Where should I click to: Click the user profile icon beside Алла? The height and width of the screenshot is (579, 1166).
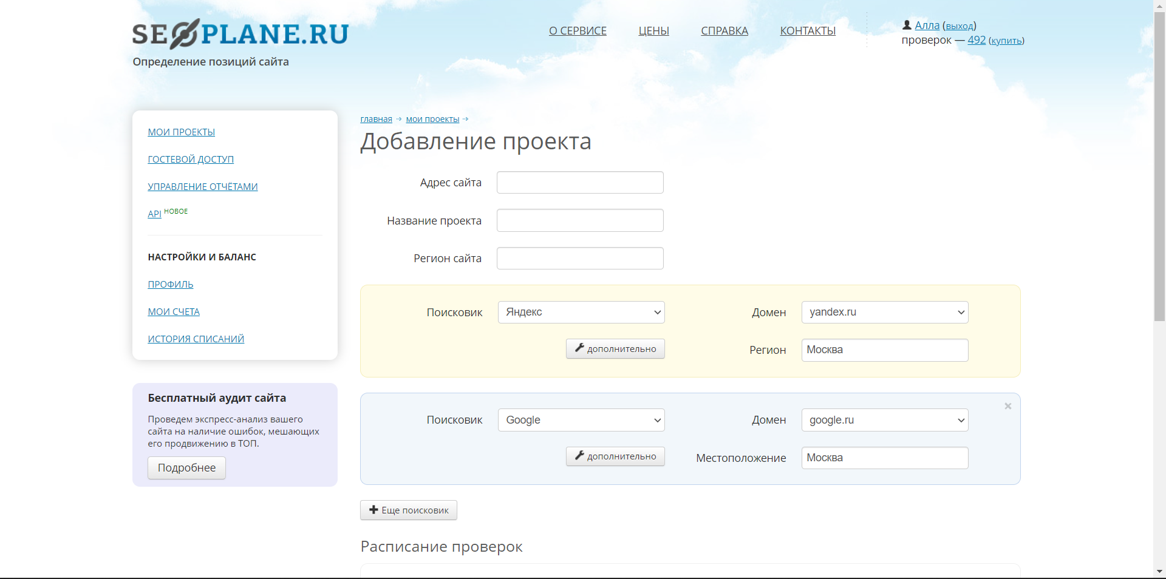click(x=907, y=25)
